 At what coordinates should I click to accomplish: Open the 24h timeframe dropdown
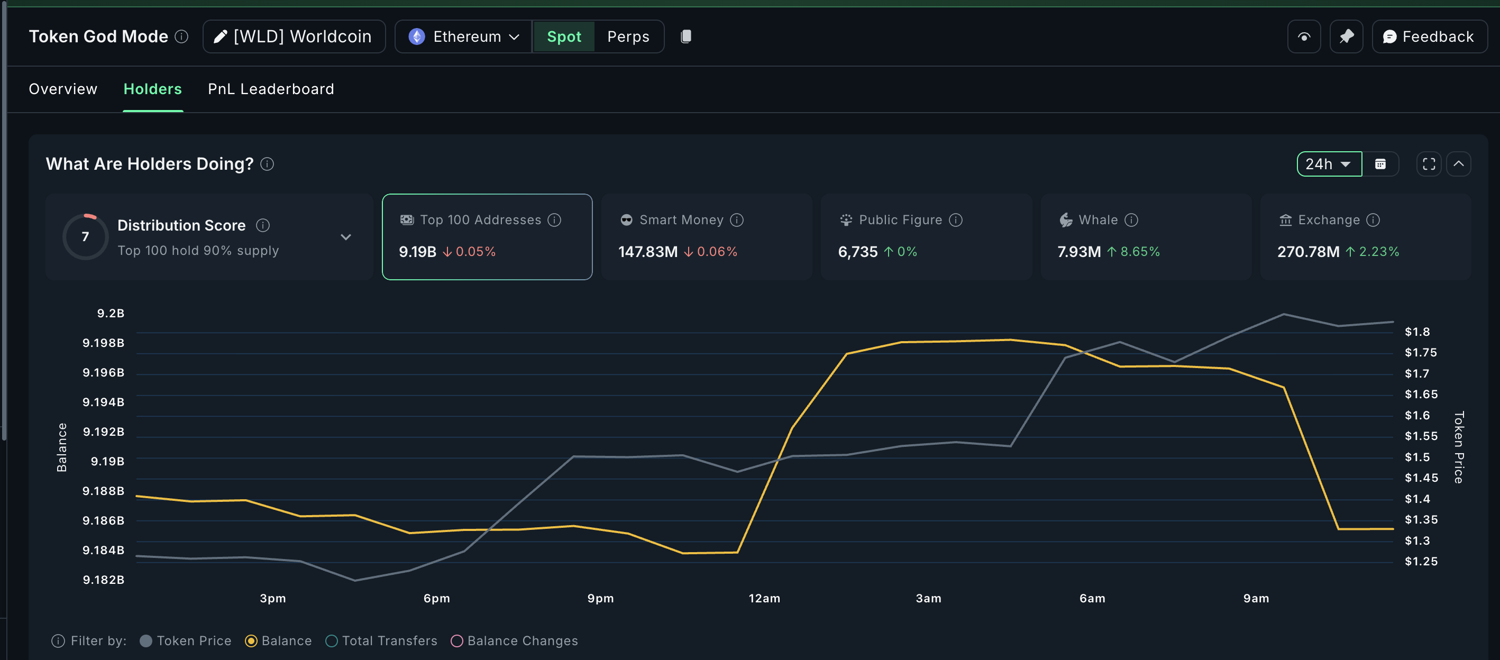(x=1329, y=164)
